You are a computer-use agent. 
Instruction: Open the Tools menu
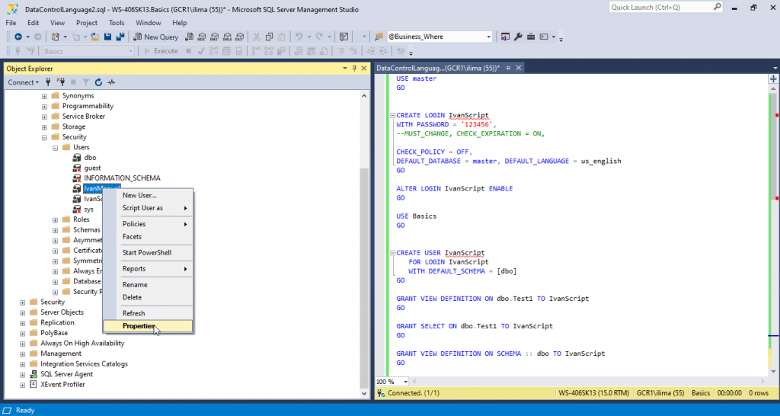click(x=117, y=23)
